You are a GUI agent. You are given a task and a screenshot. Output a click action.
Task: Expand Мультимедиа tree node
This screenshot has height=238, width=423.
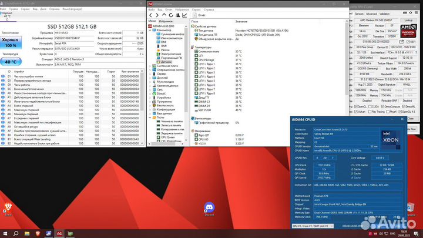[x=150, y=82]
